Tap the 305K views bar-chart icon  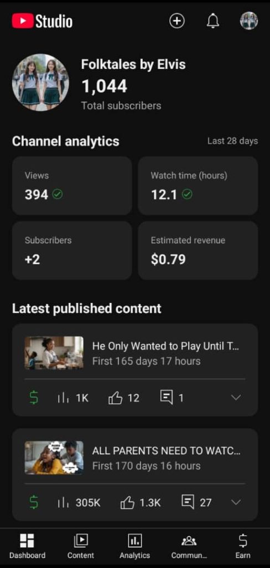[63, 503]
